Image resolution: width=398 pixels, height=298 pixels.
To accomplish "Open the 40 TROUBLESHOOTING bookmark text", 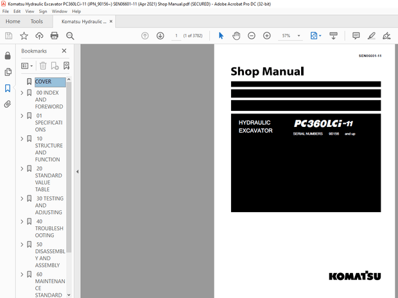I will click(x=49, y=229).
